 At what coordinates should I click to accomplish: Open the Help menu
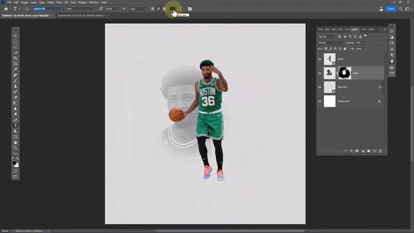[104, 3]
